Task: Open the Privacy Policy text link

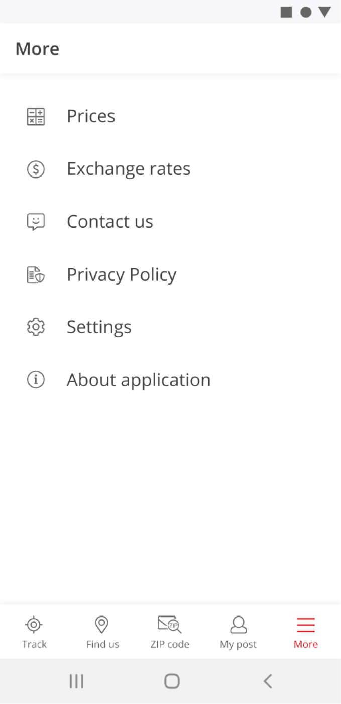Action: coord(122,275)
